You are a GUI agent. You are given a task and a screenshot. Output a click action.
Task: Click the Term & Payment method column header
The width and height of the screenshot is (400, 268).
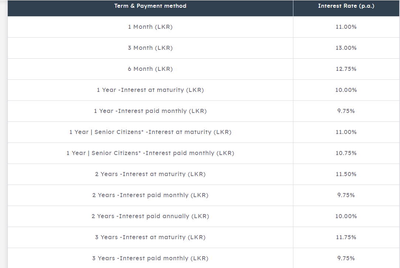tap(150, 6)
